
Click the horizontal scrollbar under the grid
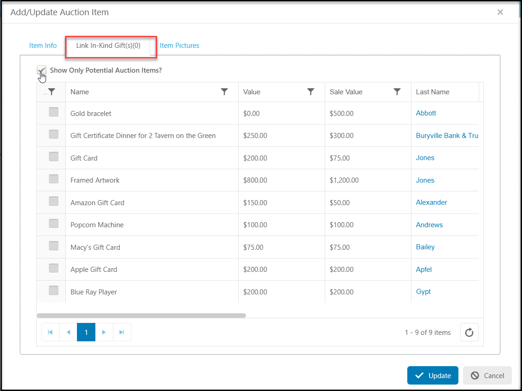[x=141, y=316]
